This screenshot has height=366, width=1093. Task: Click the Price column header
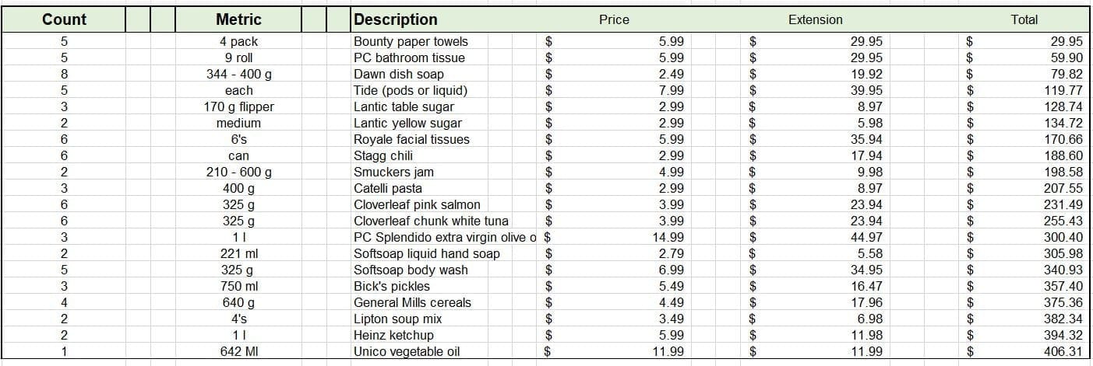[614, 19]
